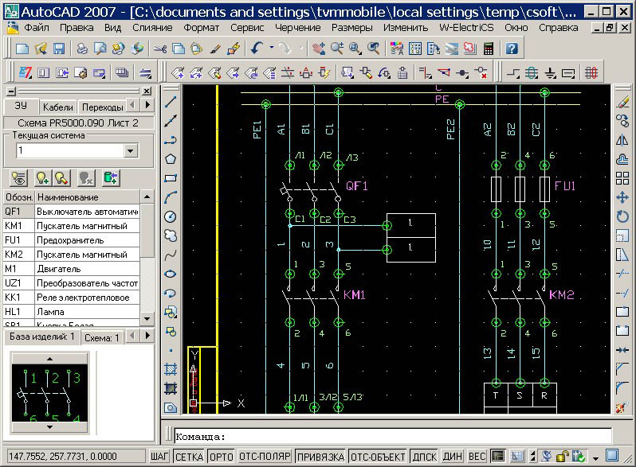Image resolution: width=636 pixels, height=467 pixels.
Task: Click the Move tool icon
Action: coord(622,197)
